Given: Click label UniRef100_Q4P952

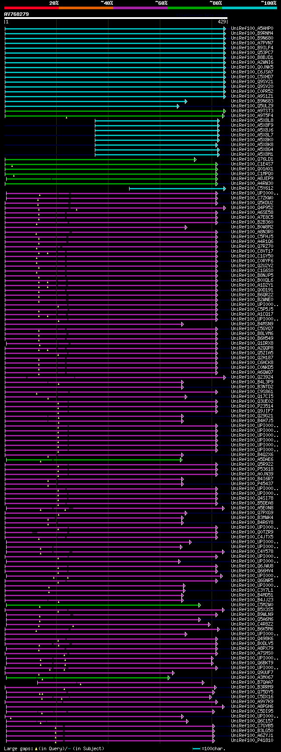Looking at the screenshot, I should [252, 208].
